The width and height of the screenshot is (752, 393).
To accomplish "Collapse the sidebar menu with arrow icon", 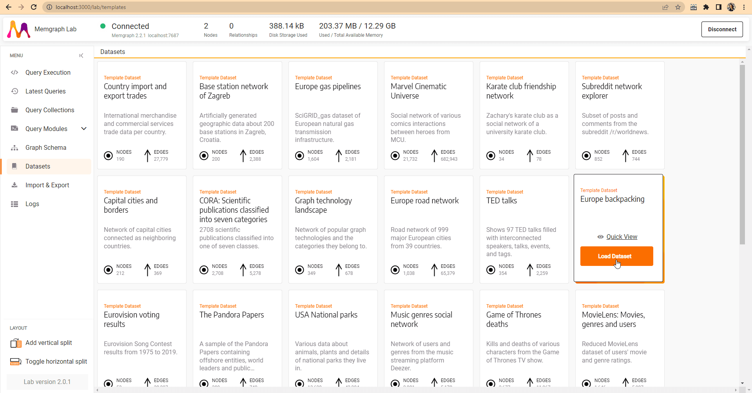I will point(81,56).
